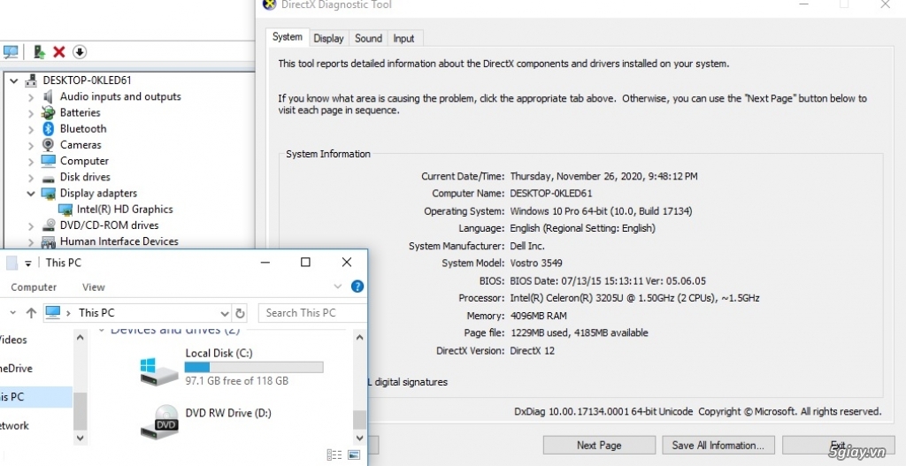
Task: Switch to the Sound tab
Action: (x=368, y=38)
